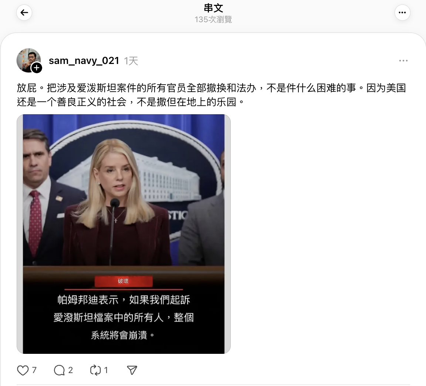Open the attached press conference image

[x=124, y=234]
